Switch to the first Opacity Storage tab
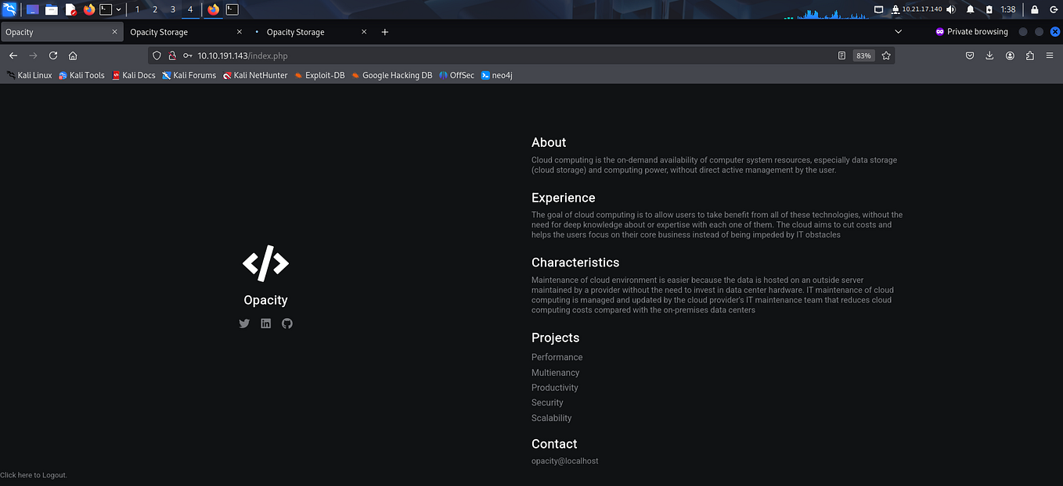This screenshot has width=1063, height=486. click(x=159, y=32)
